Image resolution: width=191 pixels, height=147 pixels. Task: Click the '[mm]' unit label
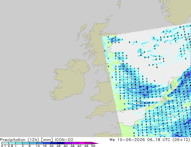click(x=47, y=140)
